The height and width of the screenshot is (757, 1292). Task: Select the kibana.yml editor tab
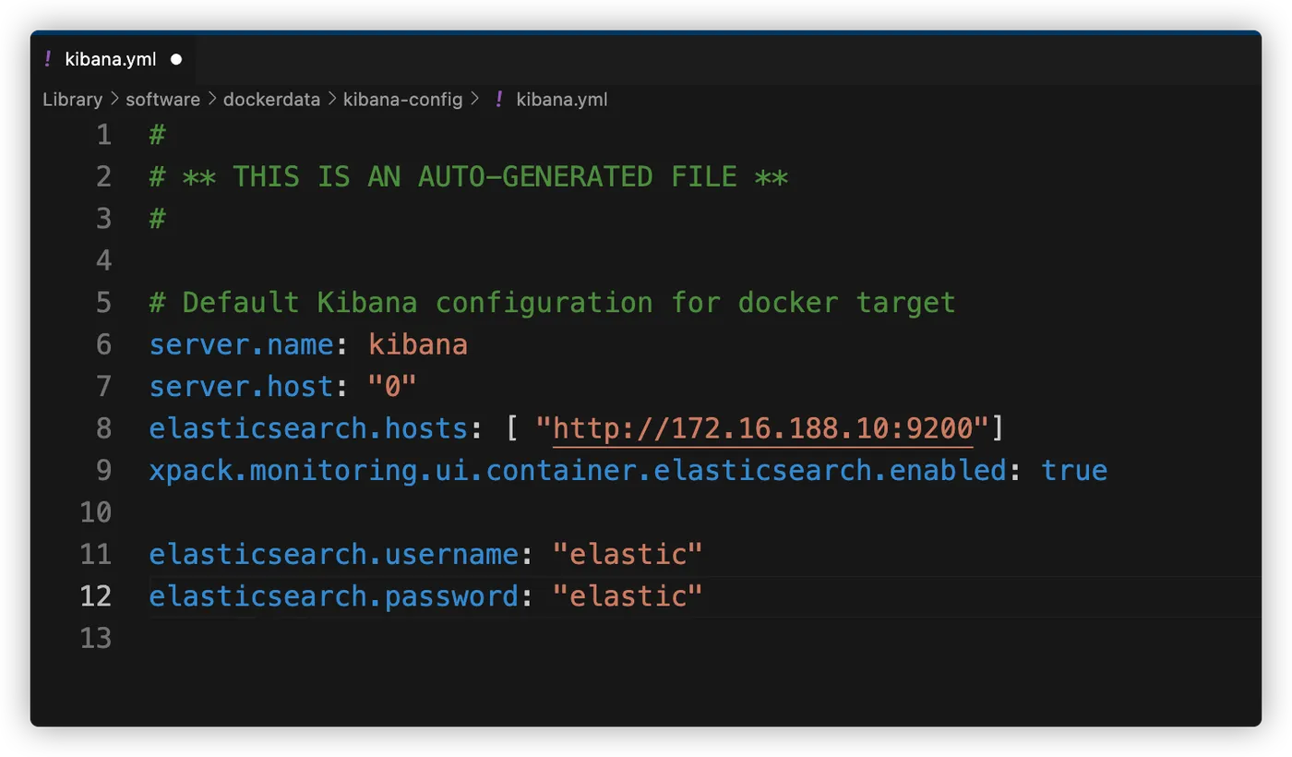(113, 59)
